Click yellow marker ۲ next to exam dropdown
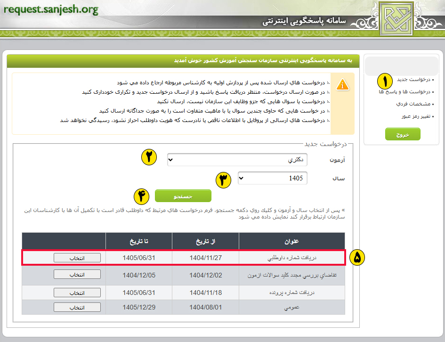 (149, 157)
